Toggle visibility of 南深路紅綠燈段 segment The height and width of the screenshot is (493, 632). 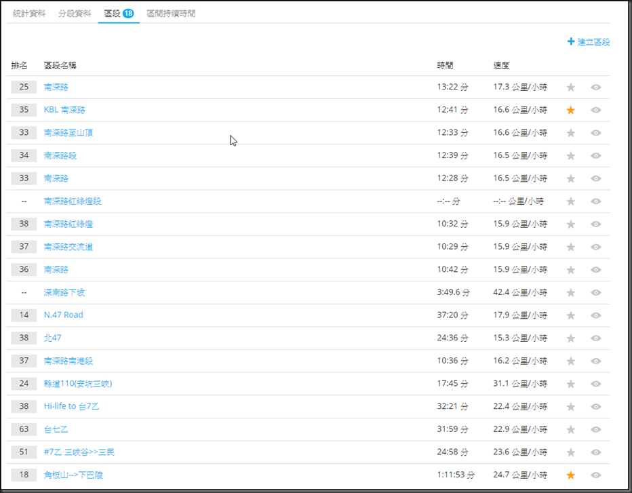pyautogui.click(x=596, y=201)
